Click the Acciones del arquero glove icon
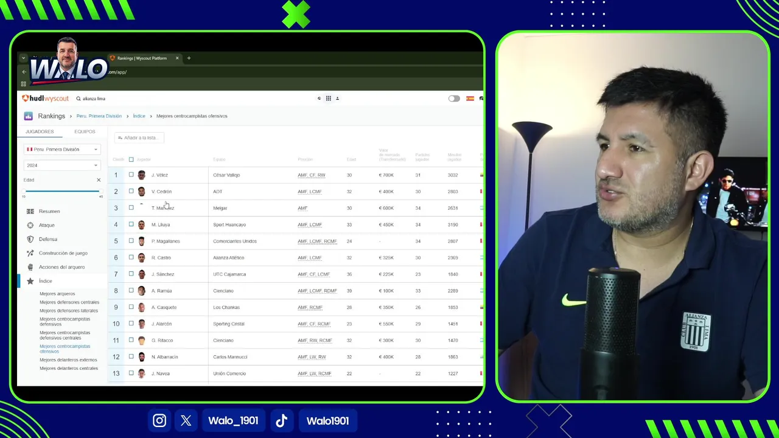 pyautogui.click(x=30, y=267)
